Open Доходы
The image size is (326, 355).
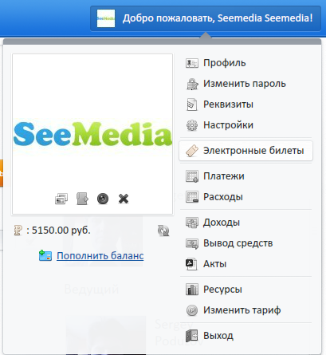[x=222, y=223]
